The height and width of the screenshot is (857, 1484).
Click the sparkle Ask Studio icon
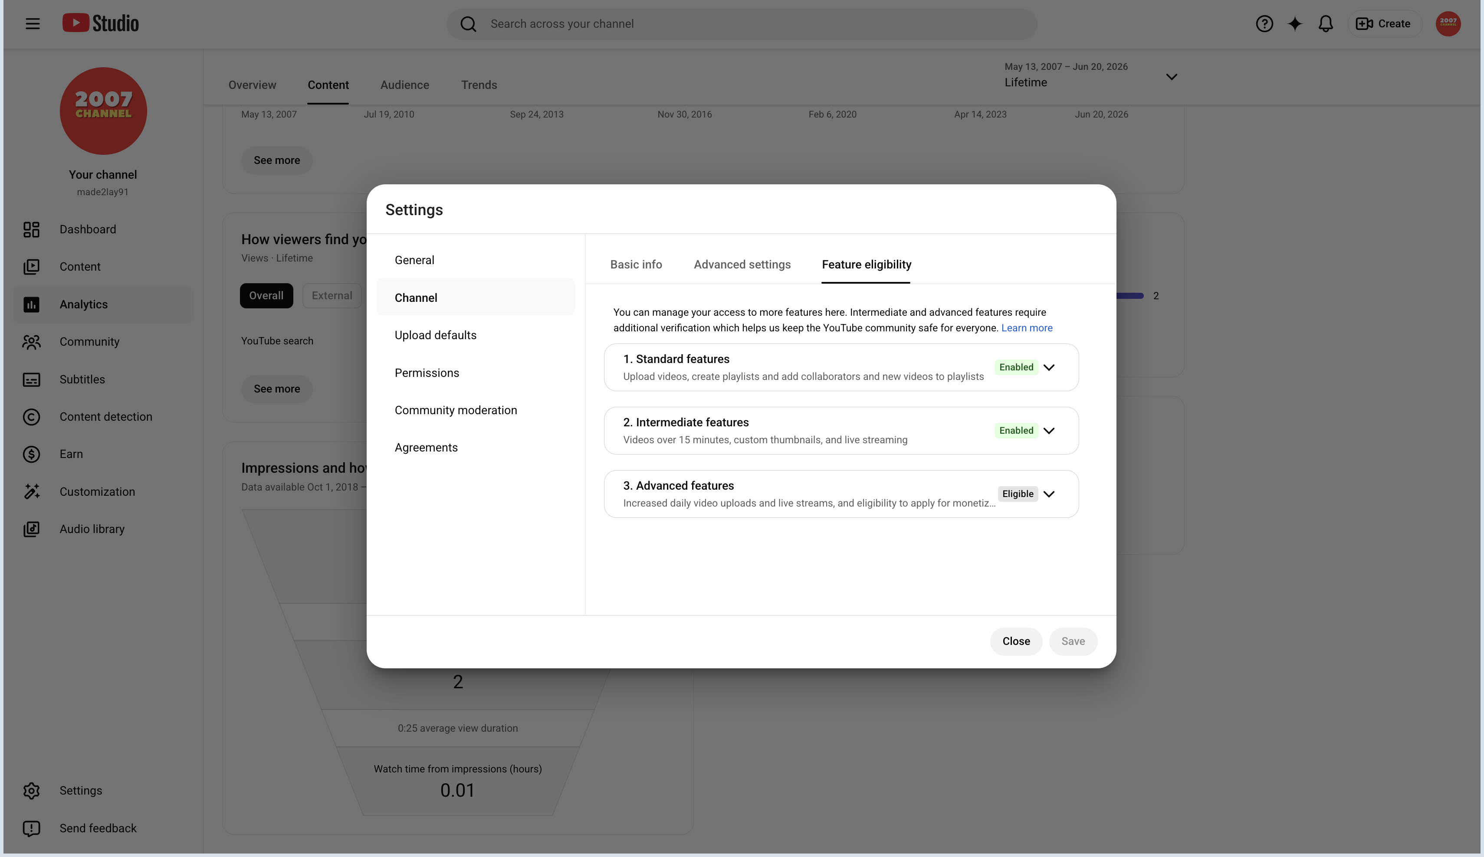(x=1295, y=23)
